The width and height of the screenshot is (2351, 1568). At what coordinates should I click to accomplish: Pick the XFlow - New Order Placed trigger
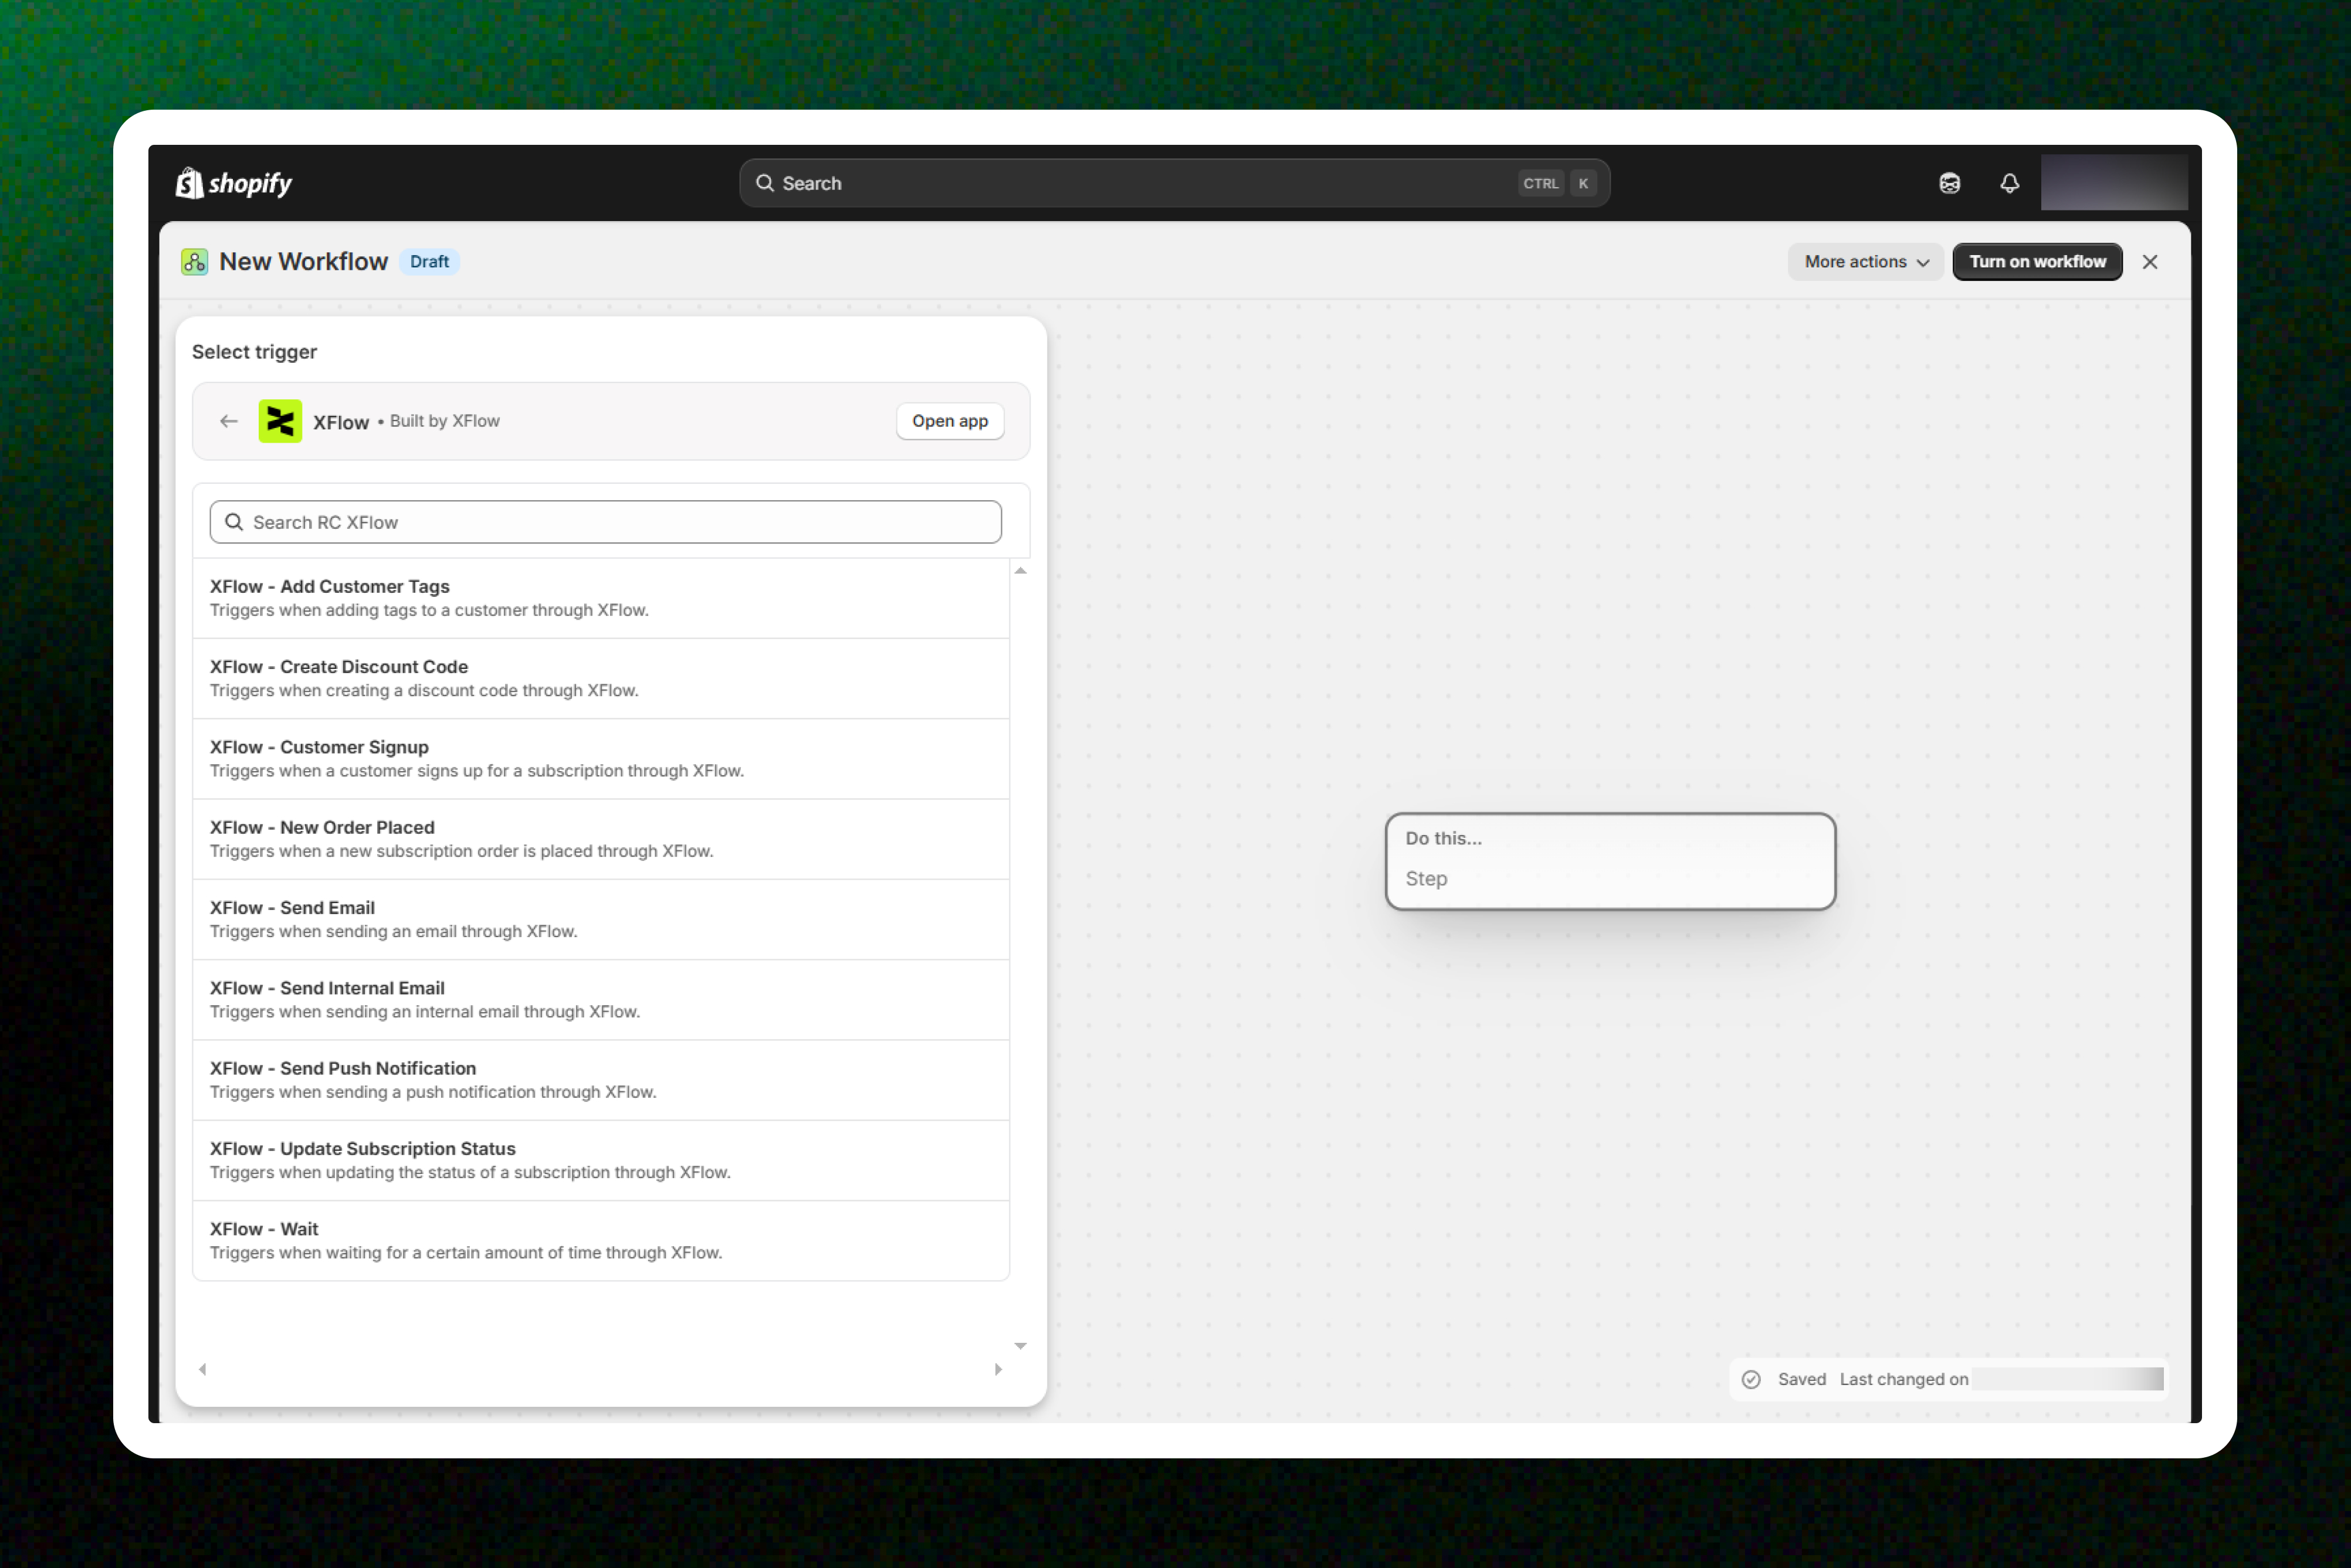click(x=601, y=839)
